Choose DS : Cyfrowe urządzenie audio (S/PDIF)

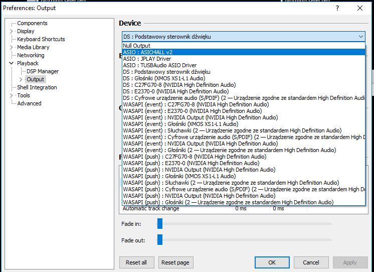(244, 98)
